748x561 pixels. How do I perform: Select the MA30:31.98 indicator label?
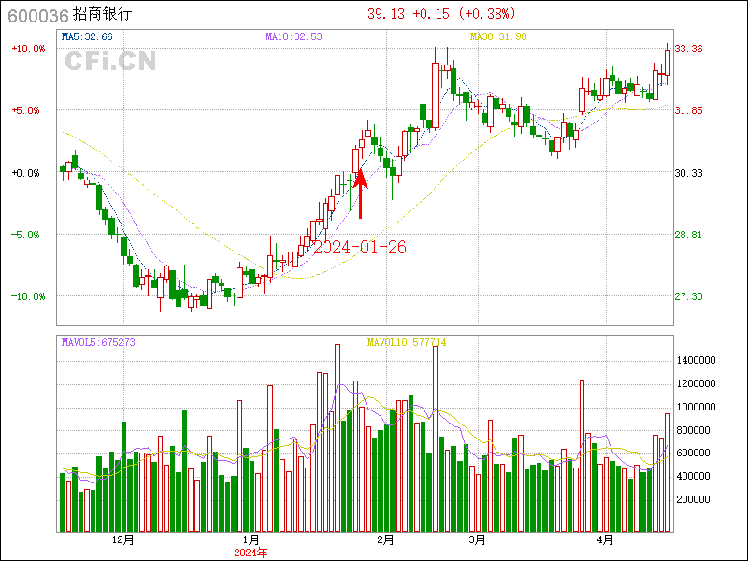[x=498, y=36]
